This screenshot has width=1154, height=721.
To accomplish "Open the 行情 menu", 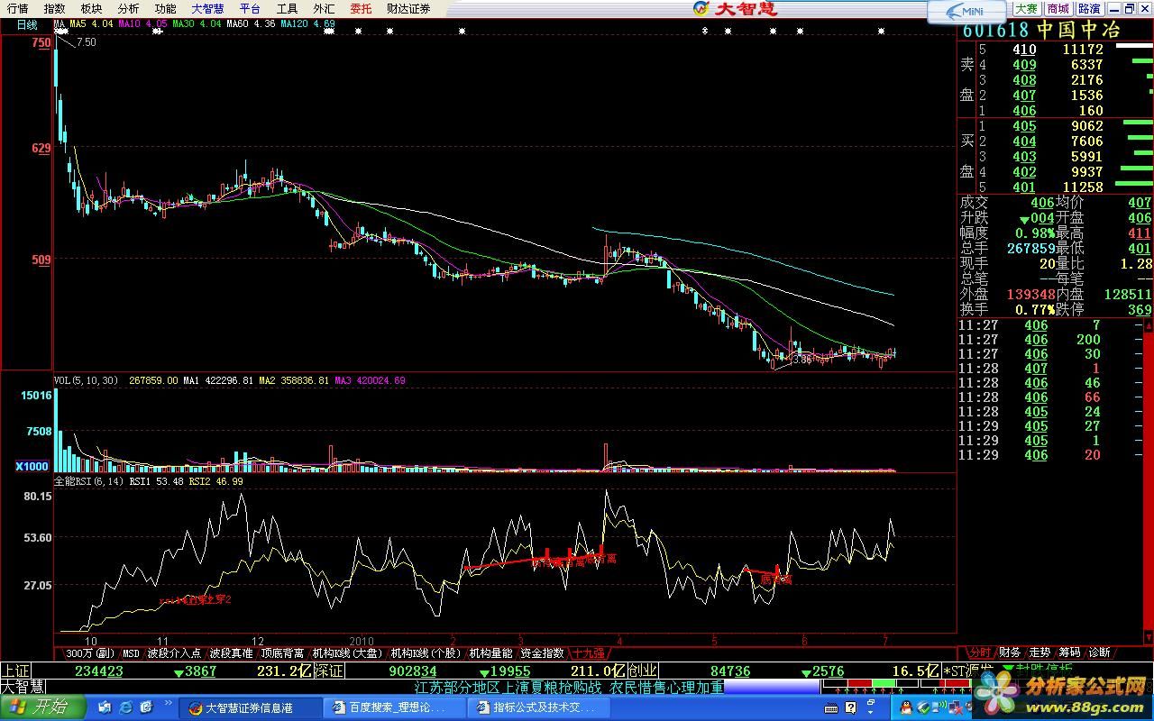I will click(17, 9).
